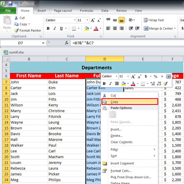Click the Increase Indent icon
The height and width of the screenshot is (184, 184).
pos(137,28)
